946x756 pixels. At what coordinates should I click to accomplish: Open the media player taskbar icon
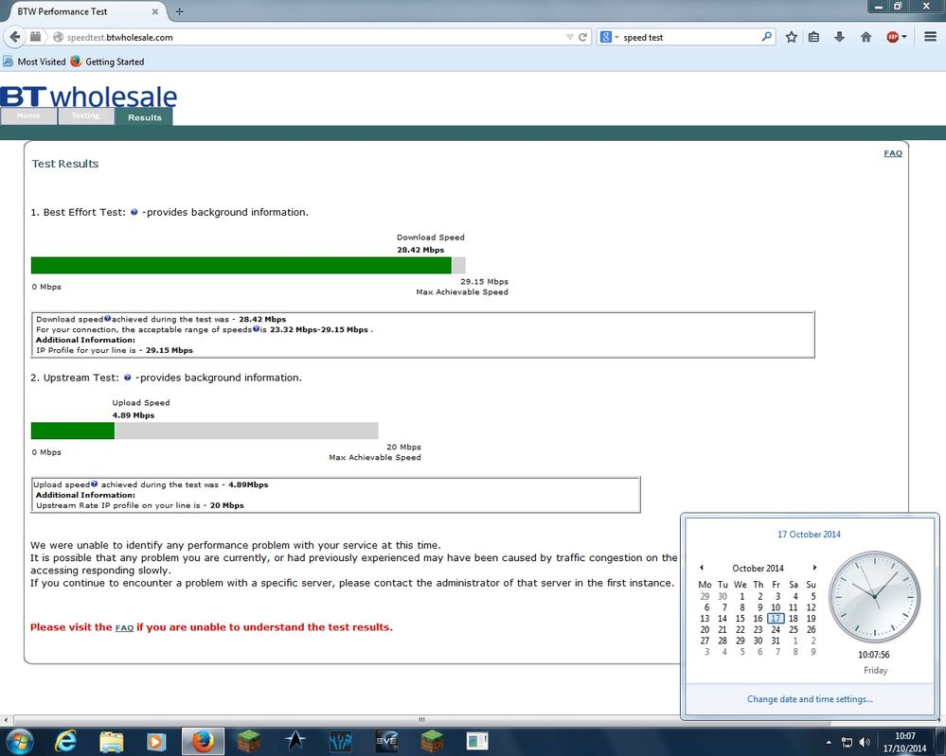pos(156,741)
